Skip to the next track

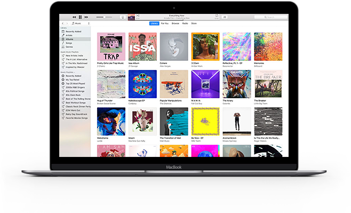pyautogui.click(x=86, y=17)
